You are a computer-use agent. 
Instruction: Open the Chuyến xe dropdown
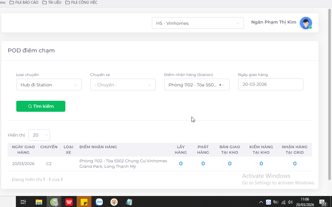[x=123, y=85]
